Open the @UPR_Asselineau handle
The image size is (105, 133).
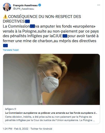(x=24, y=9)
